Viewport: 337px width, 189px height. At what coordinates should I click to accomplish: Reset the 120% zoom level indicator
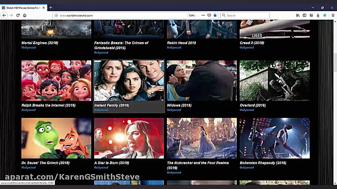[x=191, y=15]
